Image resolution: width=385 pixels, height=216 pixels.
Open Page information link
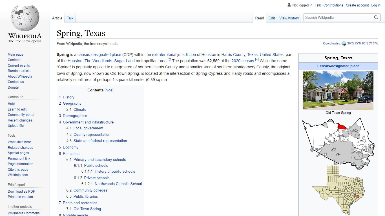point(21,164)
